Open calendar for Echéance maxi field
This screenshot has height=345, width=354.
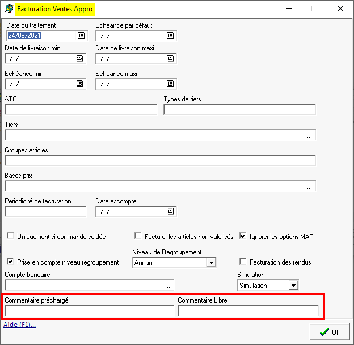coord(170,84)
